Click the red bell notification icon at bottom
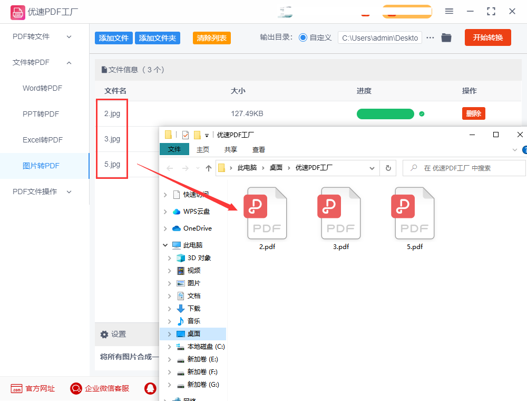The width and height of the screenshot is (527, 401). 150,388
